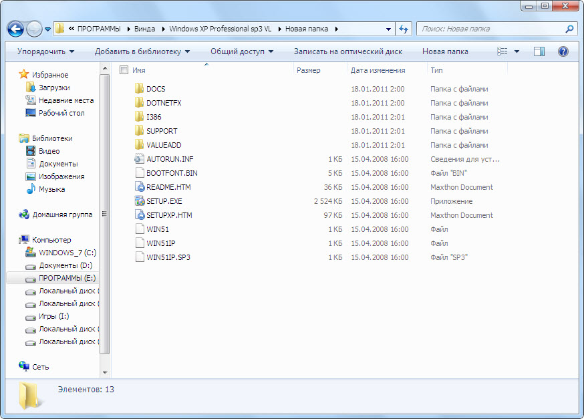Open drive WINDOWS_7 (C:)

(67, 253)
